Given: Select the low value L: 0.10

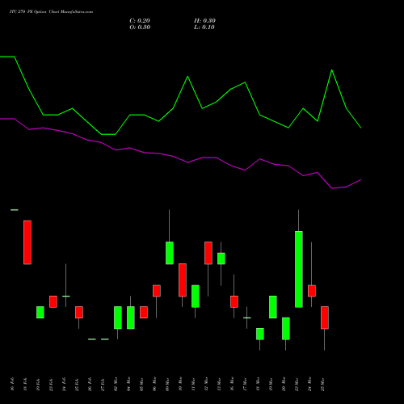Looking at the screenshot, I should click(x=204, y=27).
